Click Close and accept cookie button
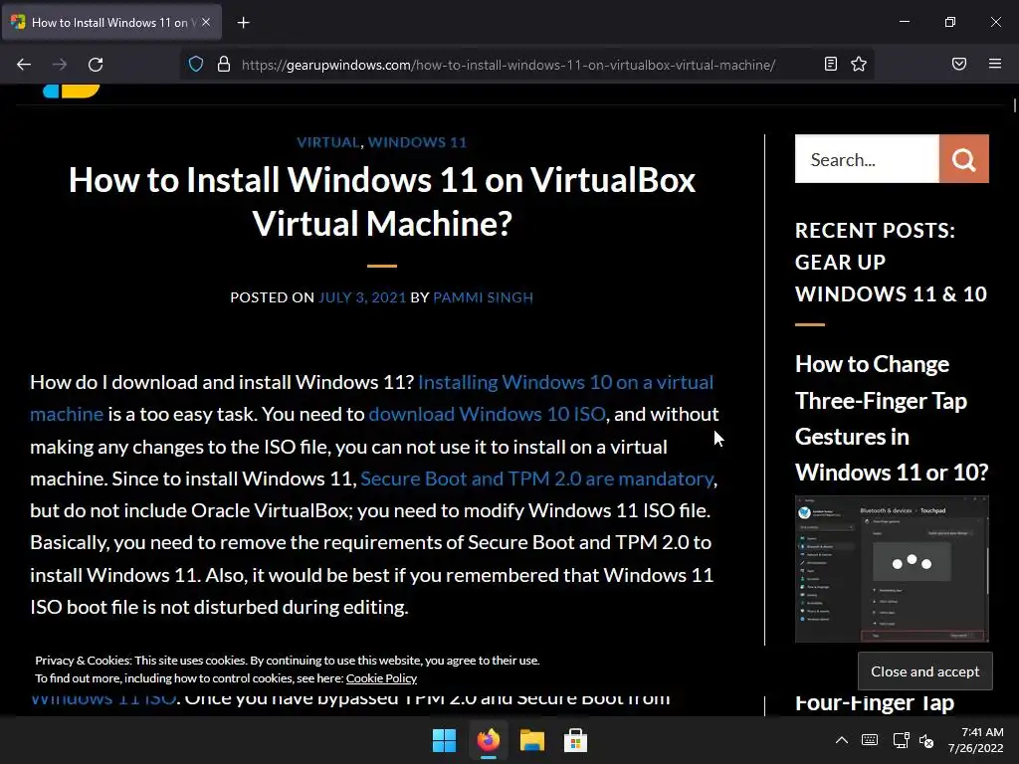1019x764 pixels. click(x=924, y=671)
